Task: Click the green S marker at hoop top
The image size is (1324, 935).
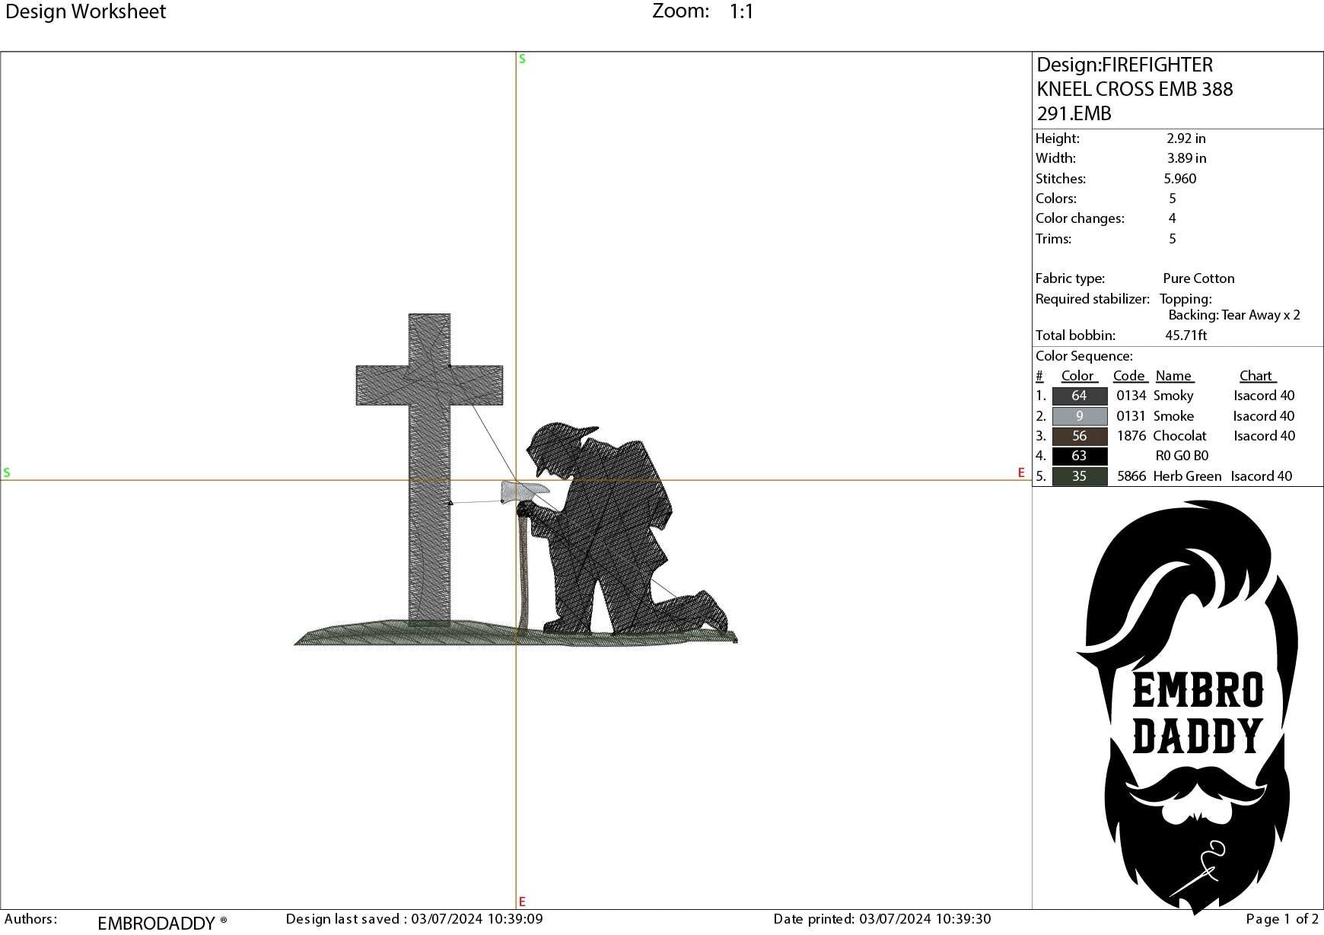Action: [521, 59]
